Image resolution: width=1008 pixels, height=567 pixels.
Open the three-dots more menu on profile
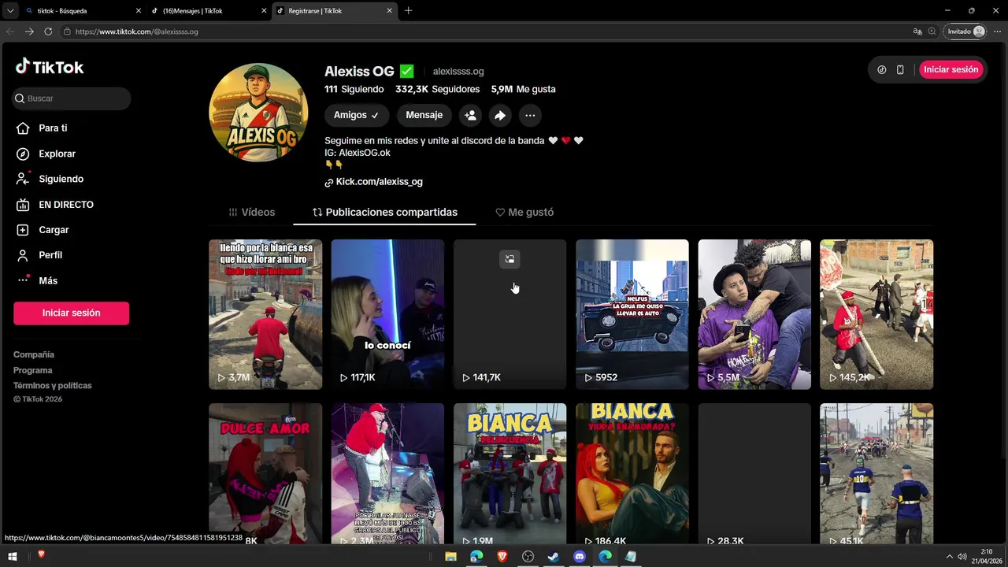(530, 115)
